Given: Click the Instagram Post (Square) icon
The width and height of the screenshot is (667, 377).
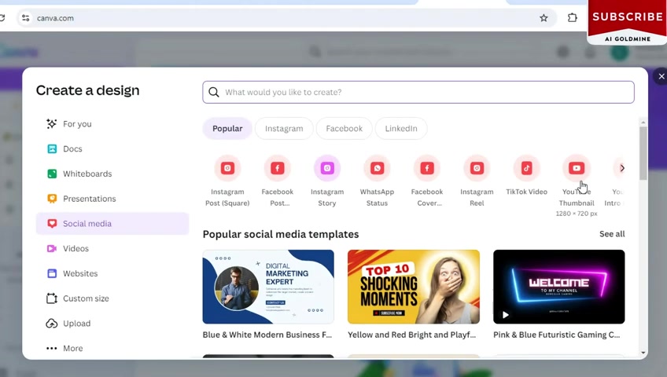Looking at the screenshot, I should click(227, 168).
